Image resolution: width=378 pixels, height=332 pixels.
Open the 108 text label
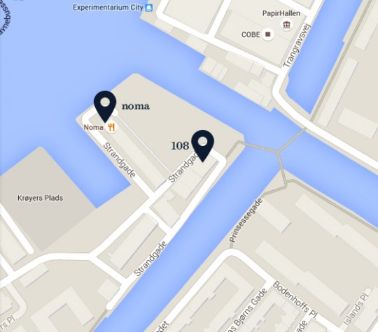(x=180, y=145)
